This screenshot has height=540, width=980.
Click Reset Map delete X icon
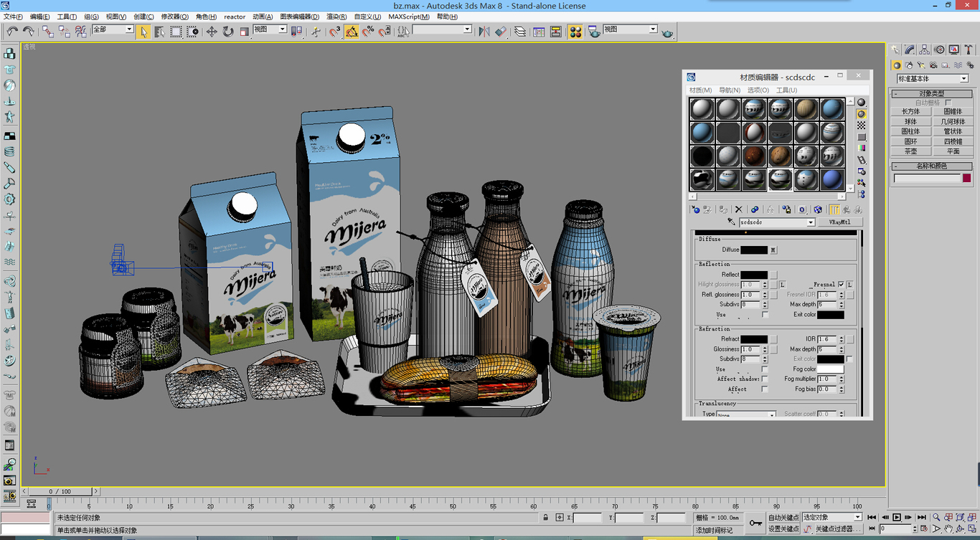[x=738, y=209]
